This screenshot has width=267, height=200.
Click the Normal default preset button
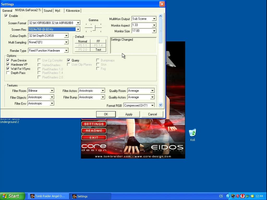[x=83, y=41]
